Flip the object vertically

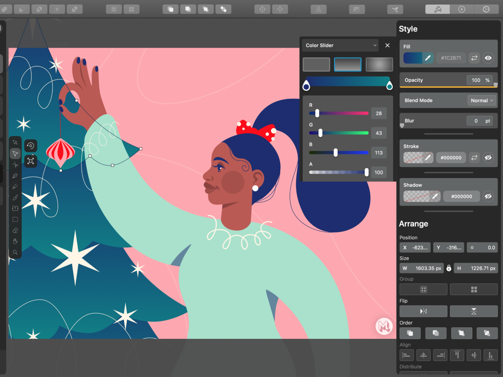474,311
